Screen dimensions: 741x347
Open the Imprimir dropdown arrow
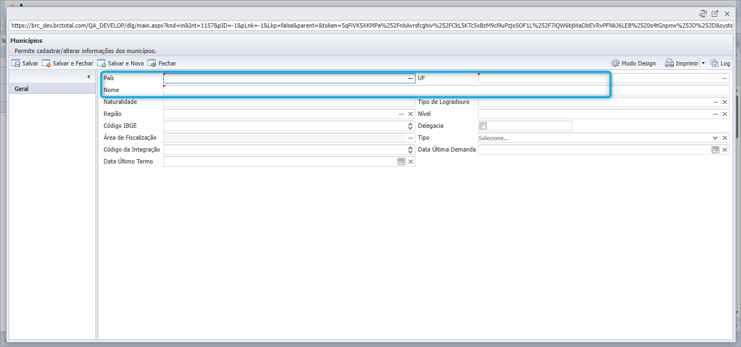pos(703,63)
